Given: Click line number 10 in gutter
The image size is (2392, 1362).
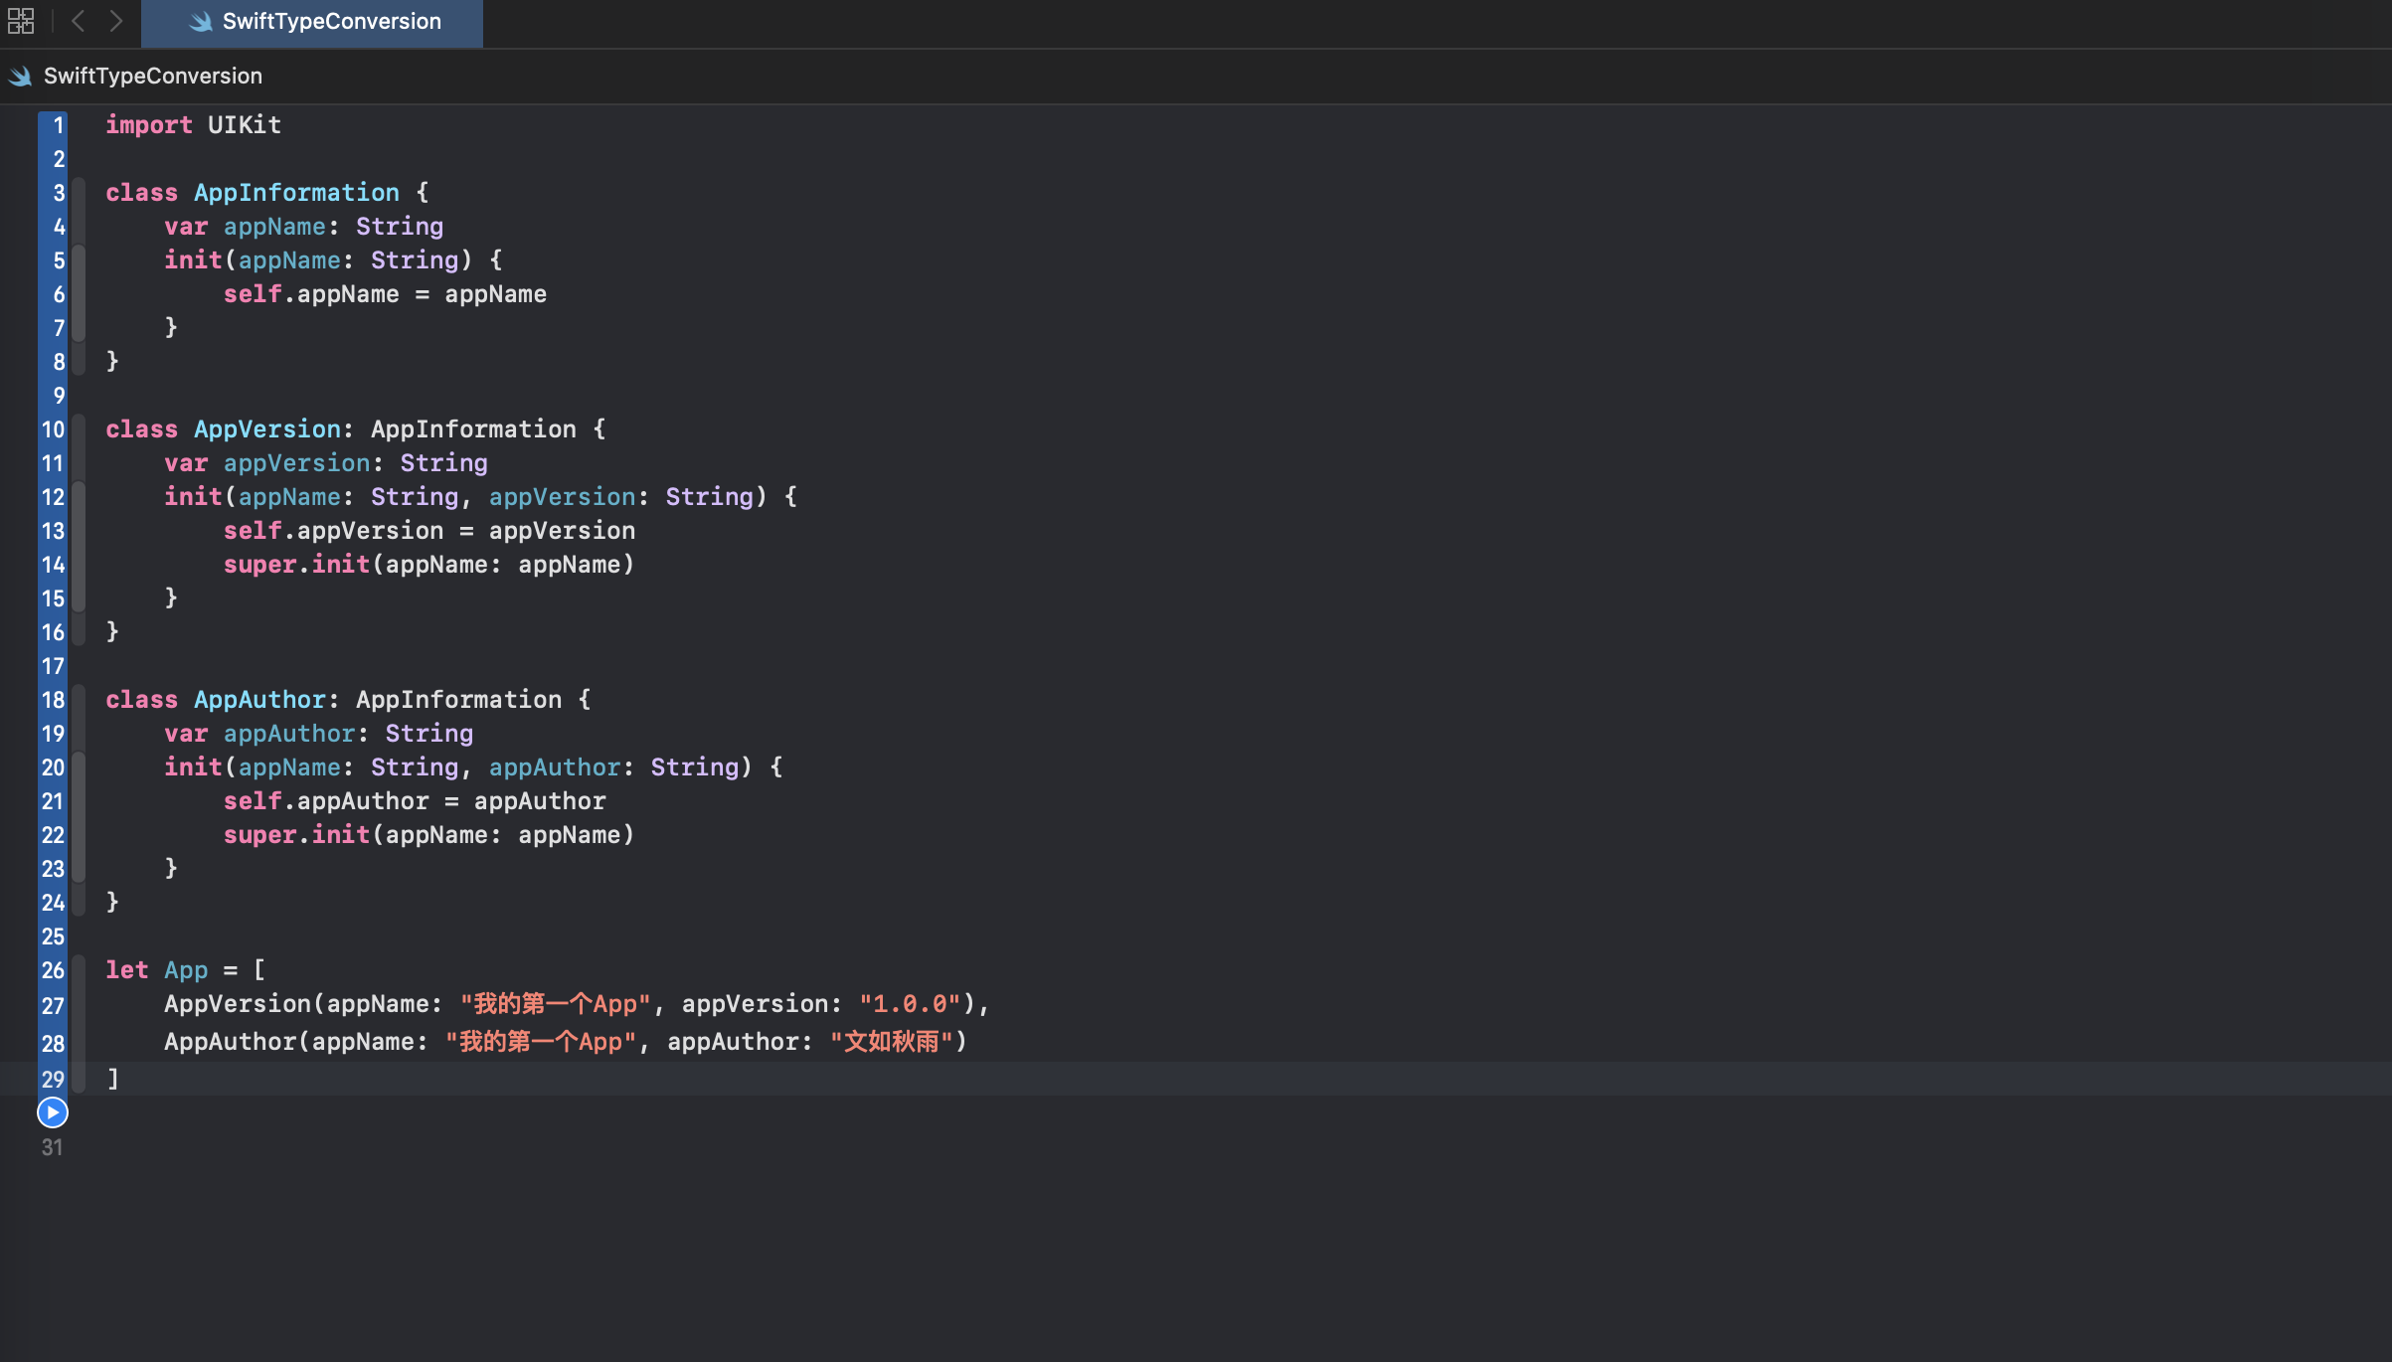Looking at the screenshot, I should (x=53, y=429).
